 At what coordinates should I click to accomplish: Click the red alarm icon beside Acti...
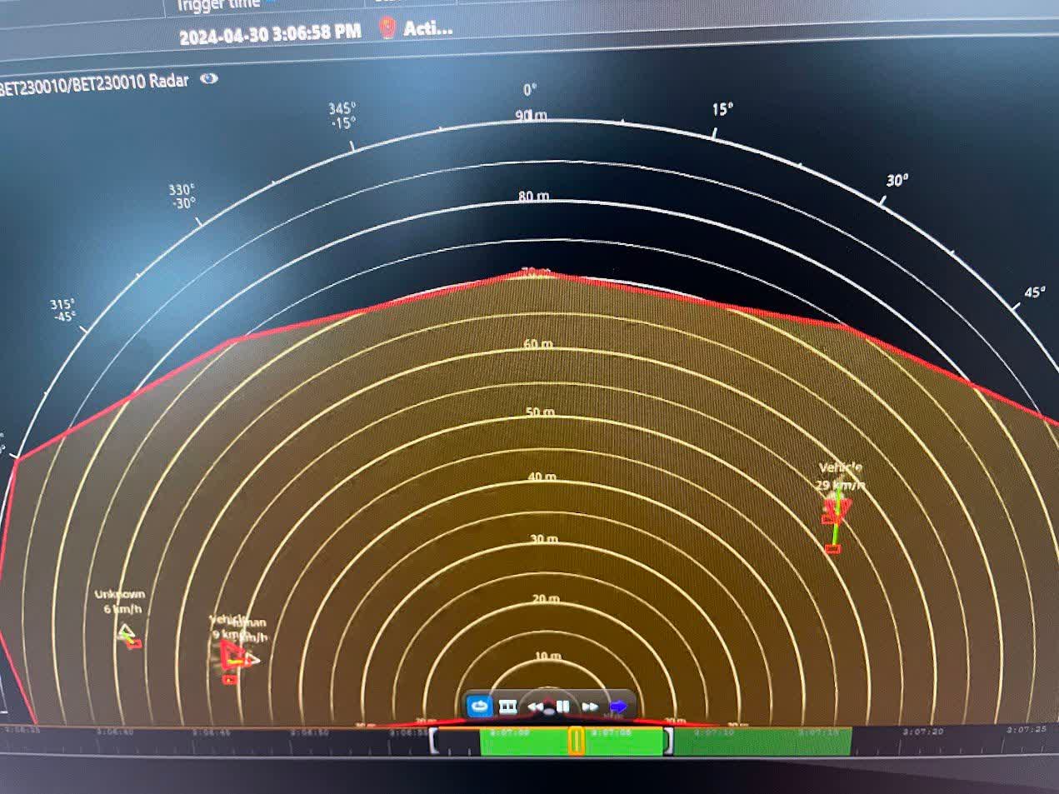click(x=387, y=29)
